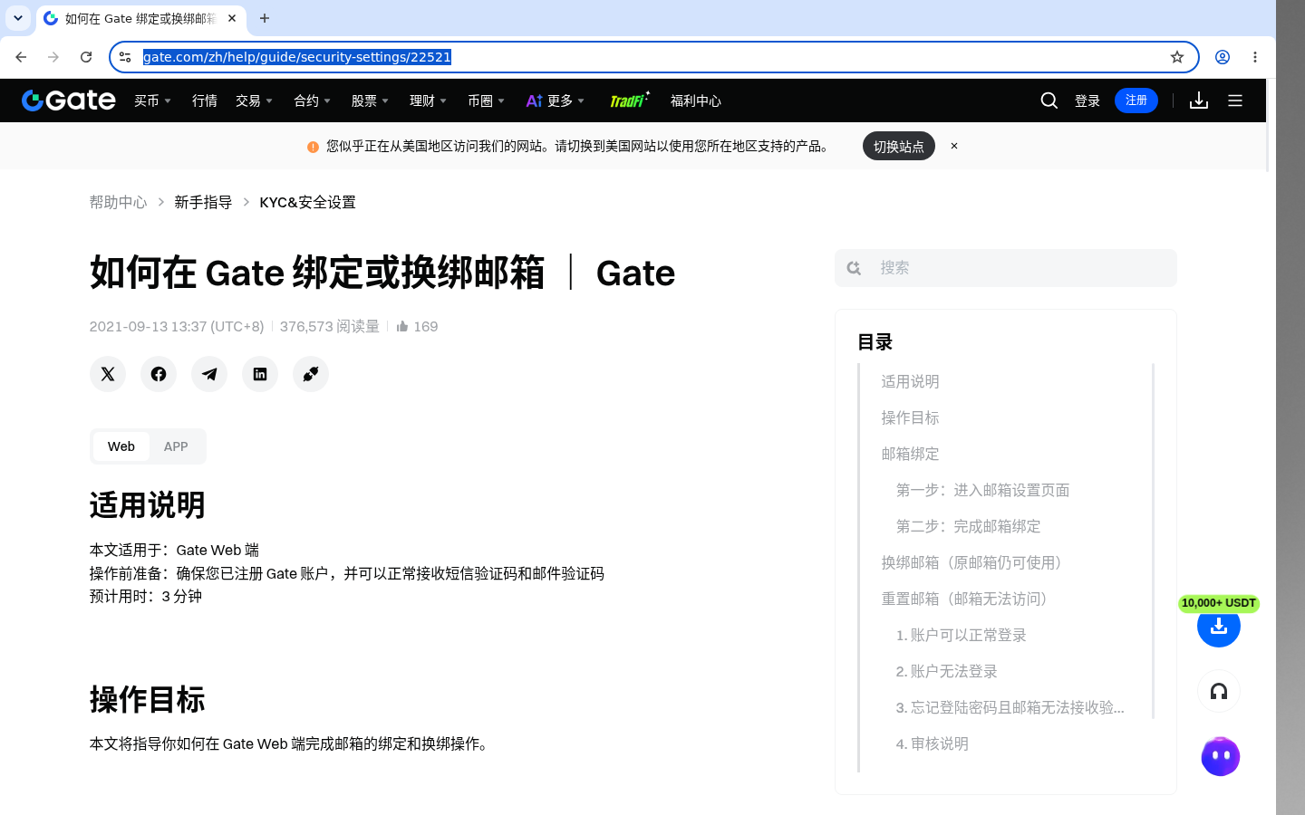Share article on Telegram
Image resolution: width=1305 pixels, height=815 pixels.
(x=209, y=374)
